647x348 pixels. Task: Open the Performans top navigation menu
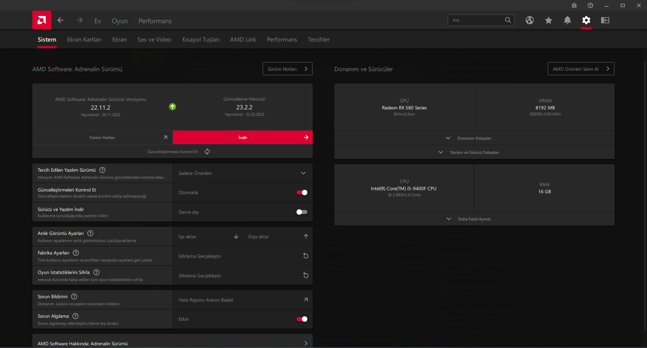click(x=155, y=21)
